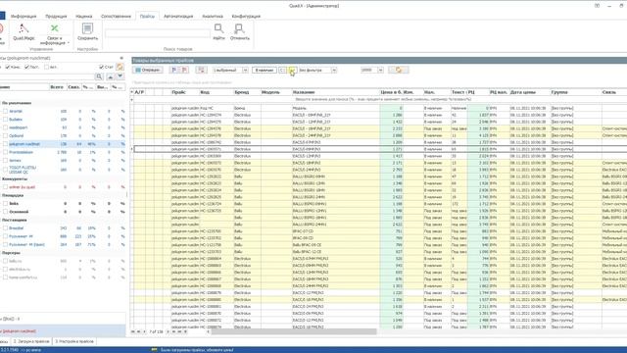Viewport: 627px width, 353px height.
Task: Select the polugrom ruscilmat price list row
Action: pyautogui.click(x=63, y=144)
